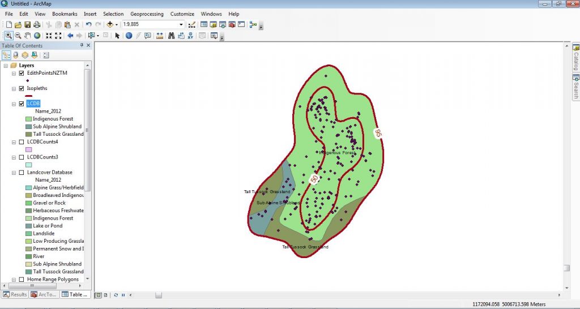Screen dimensions: 580x309
Task: Activate the HTML Popup tool
Action: [x=148, y=36]
